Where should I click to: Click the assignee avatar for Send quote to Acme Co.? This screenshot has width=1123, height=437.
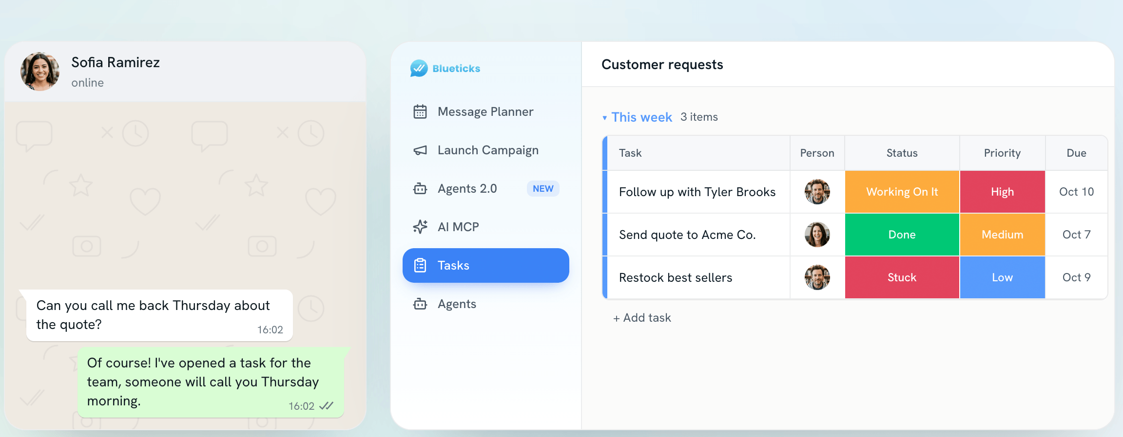click(x=817, y=235)
